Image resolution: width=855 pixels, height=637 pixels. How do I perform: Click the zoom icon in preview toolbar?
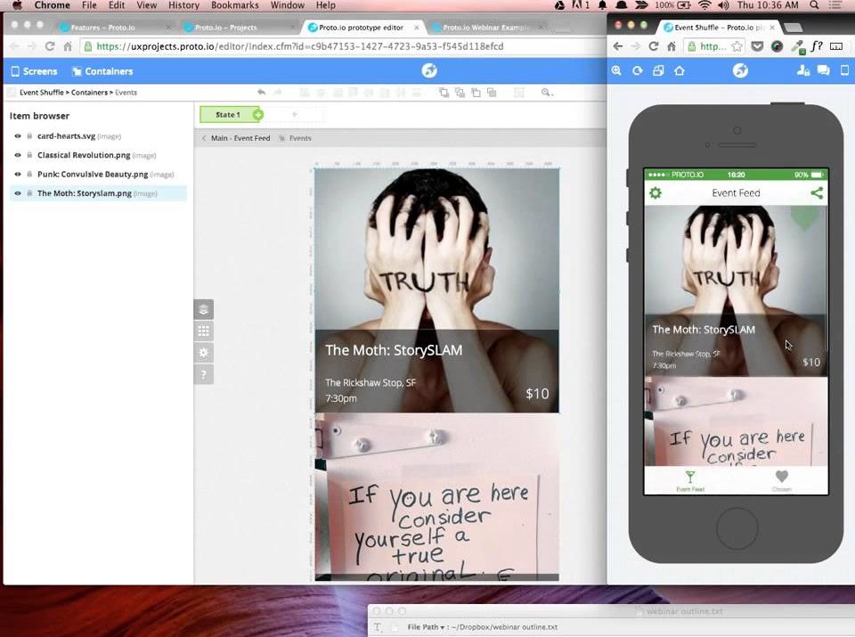(x=616, y=71)
